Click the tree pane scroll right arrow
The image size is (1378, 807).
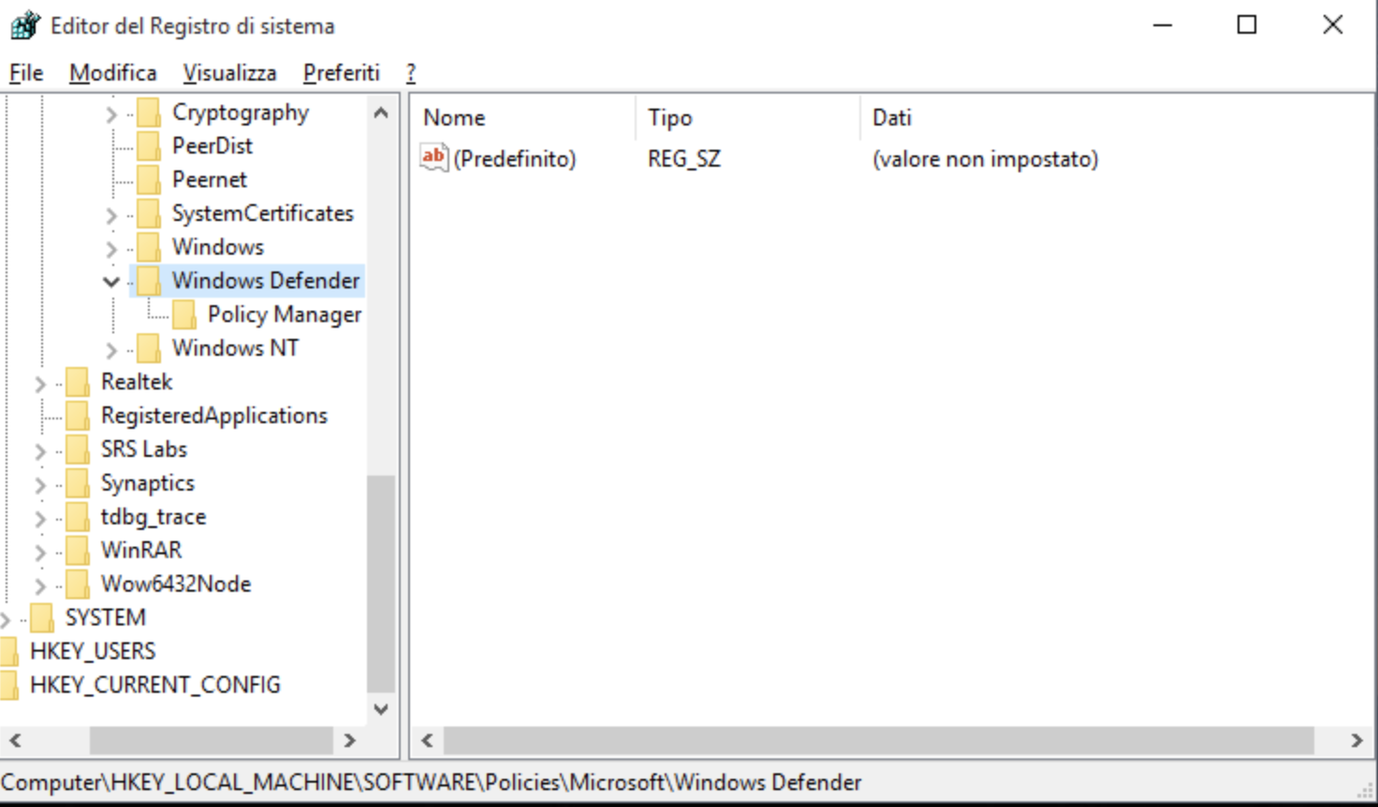click(350, 741)
